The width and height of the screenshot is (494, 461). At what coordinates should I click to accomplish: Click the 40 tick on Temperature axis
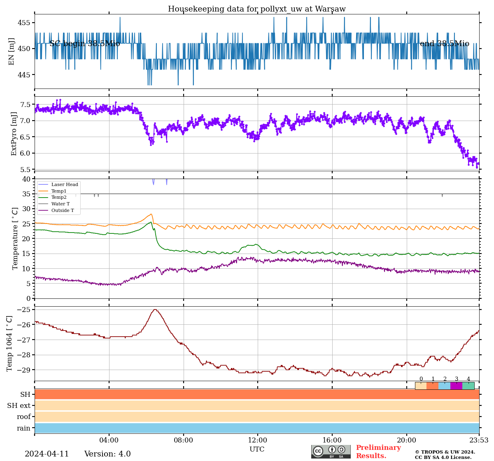(x=26, y=179)
